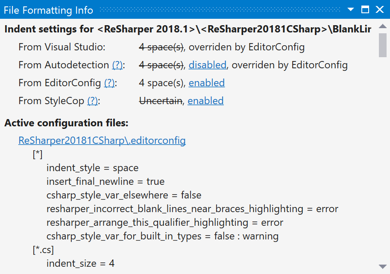
Task: Open the EditorConfig help (?) link
Action: pos(109,83)
